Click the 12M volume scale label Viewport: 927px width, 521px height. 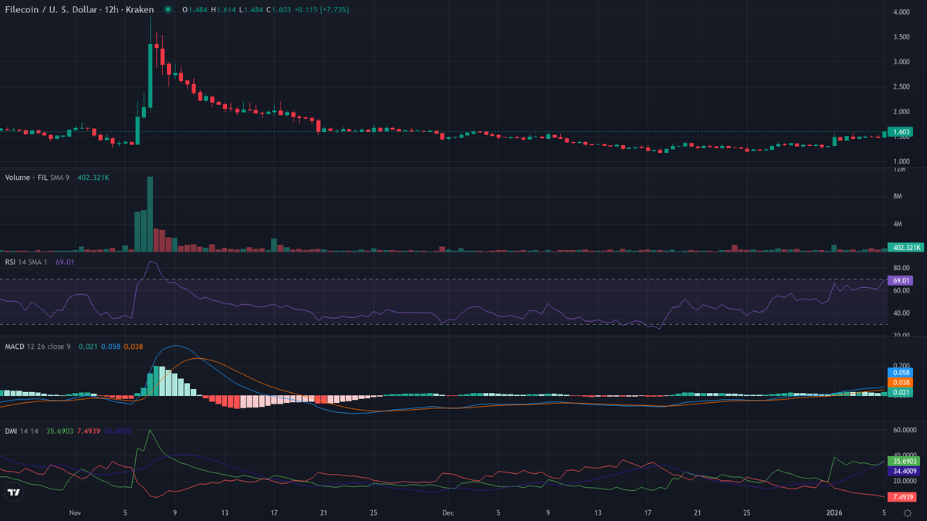click(x=899, y=169)
